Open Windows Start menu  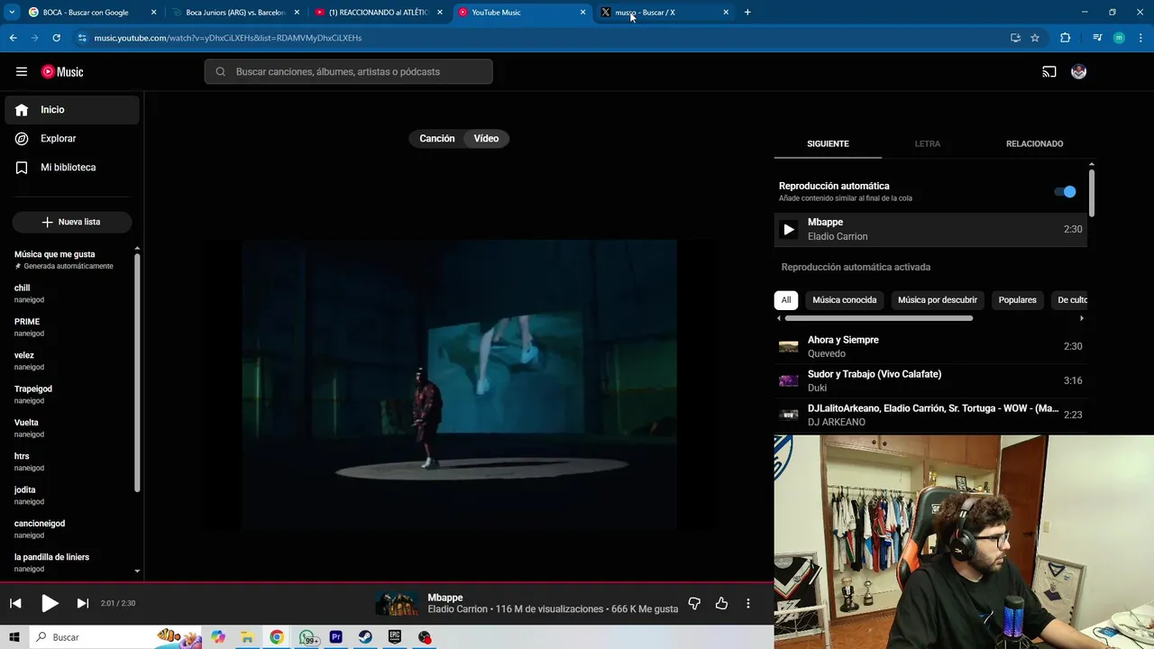click(14, 637)
